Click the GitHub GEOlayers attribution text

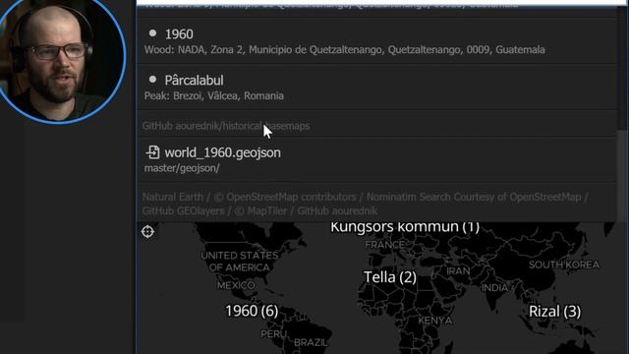(x=184, y=210)
